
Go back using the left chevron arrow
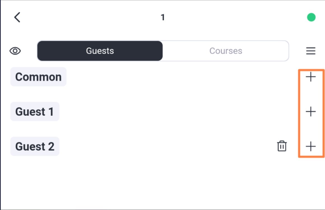coord(17,17)
